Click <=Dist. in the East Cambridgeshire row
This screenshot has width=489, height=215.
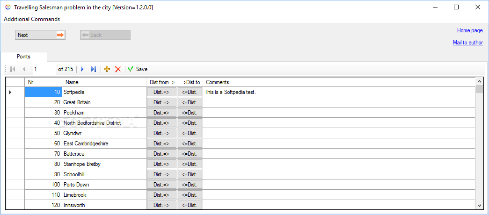point(190,143)
